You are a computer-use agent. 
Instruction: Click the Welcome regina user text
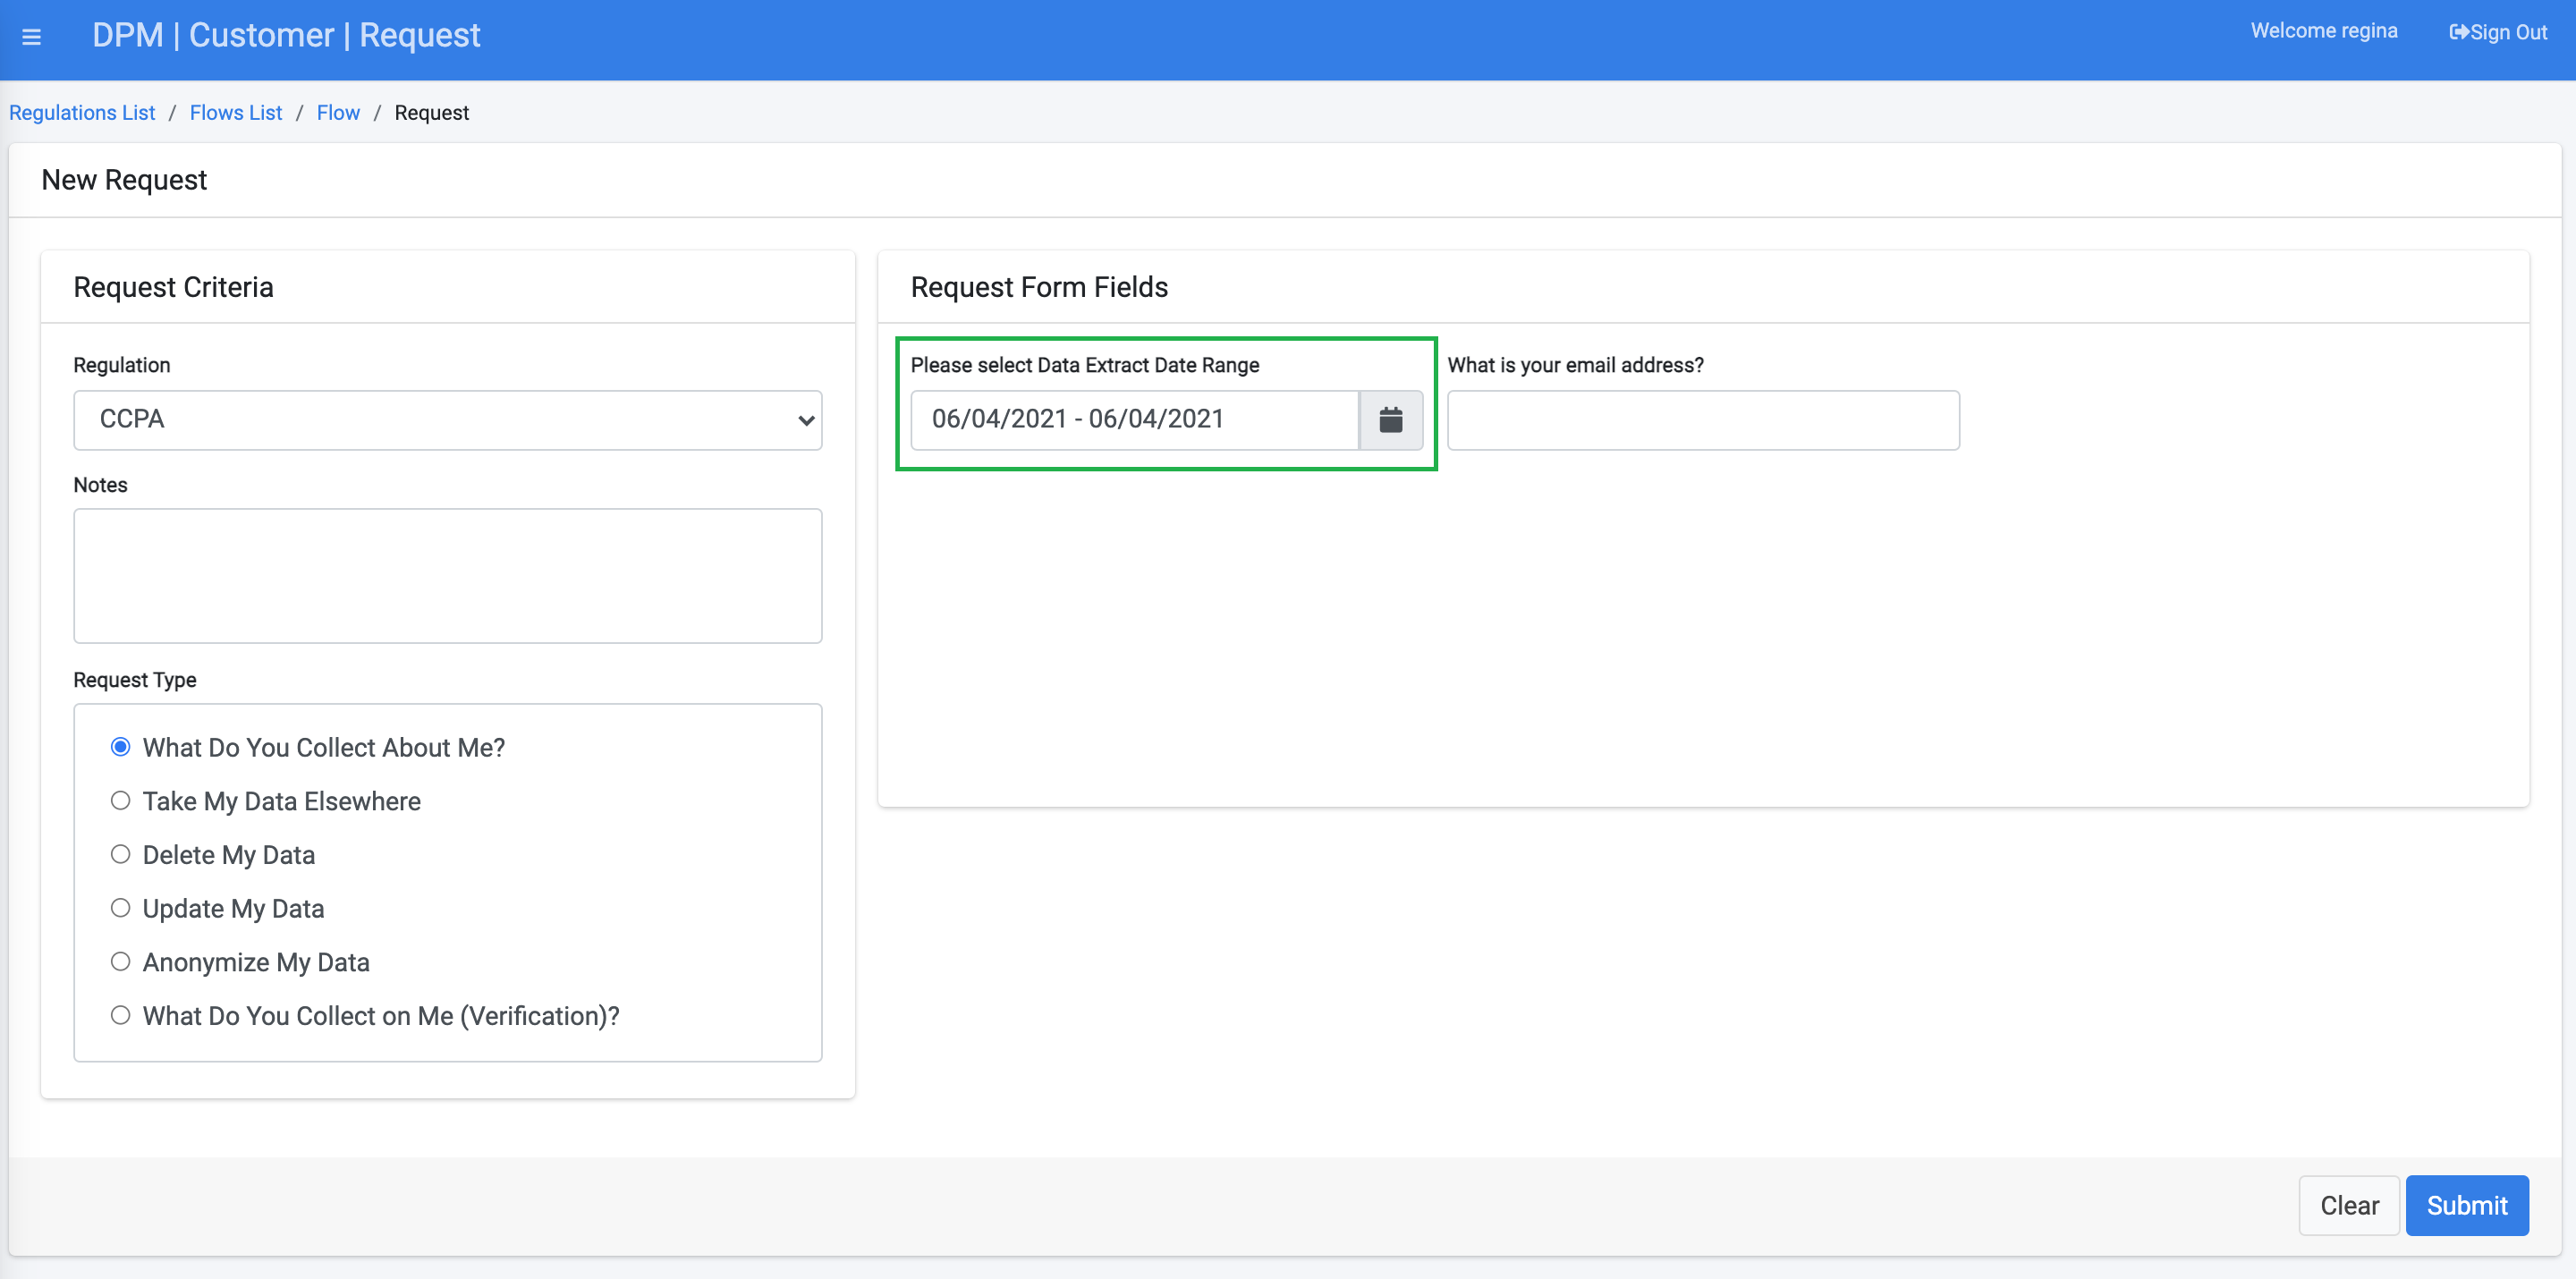click(x=2324, y=31)
